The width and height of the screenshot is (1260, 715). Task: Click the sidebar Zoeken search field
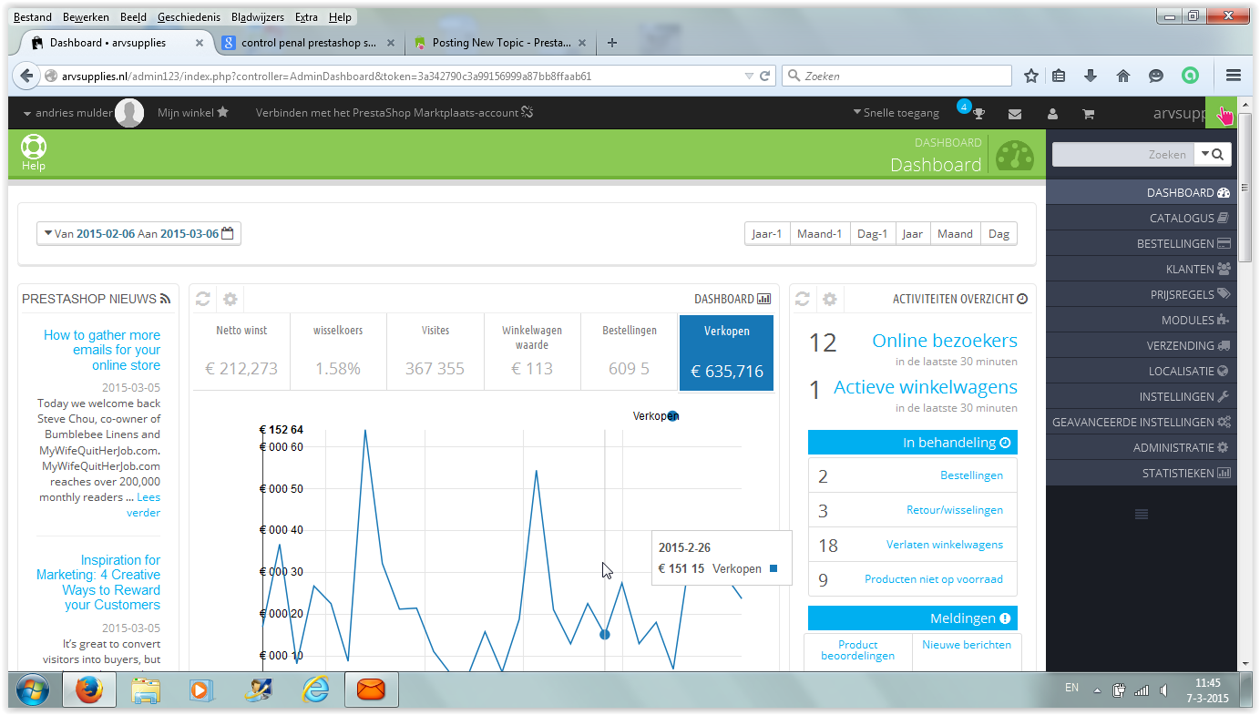pyautogui.click(x=1123, y=155)
